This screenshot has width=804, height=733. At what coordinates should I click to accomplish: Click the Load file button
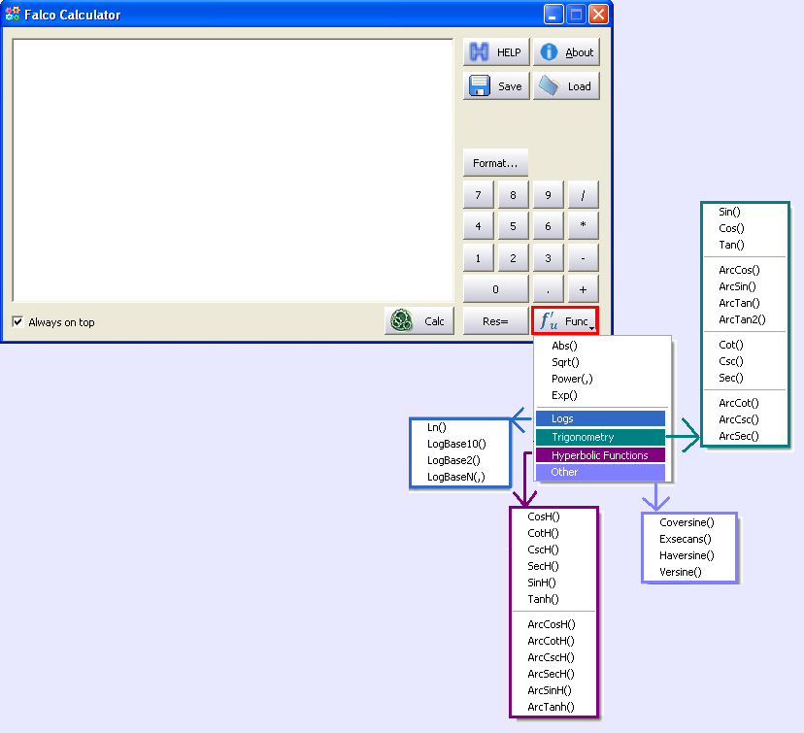coord(566,86)
